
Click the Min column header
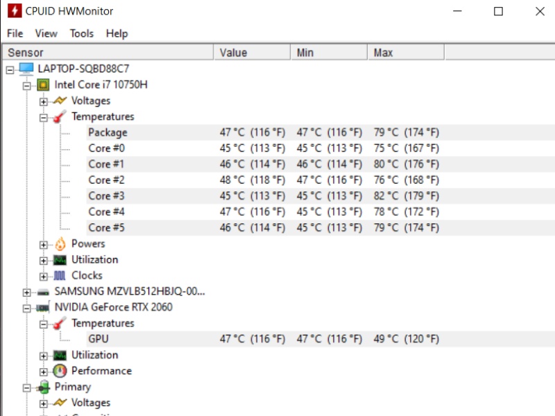pyautogui.click(x=329, y=53)
